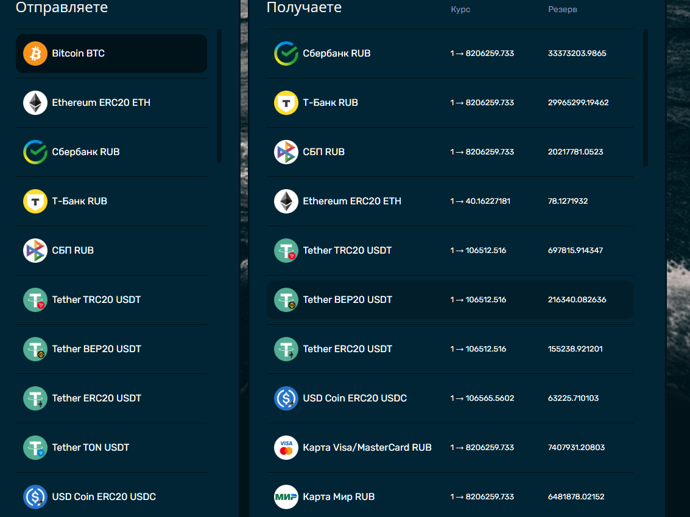Select Т-Банк RUB under Отправляете
The image size is (690, 517).
tap(79, 201)
